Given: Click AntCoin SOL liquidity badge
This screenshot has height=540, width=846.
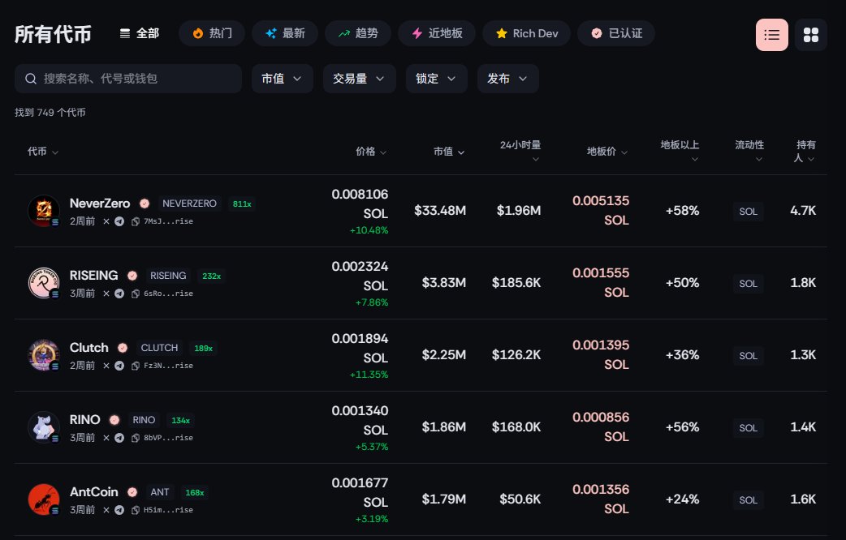Looking at the screenshot, I should point(748,500).
